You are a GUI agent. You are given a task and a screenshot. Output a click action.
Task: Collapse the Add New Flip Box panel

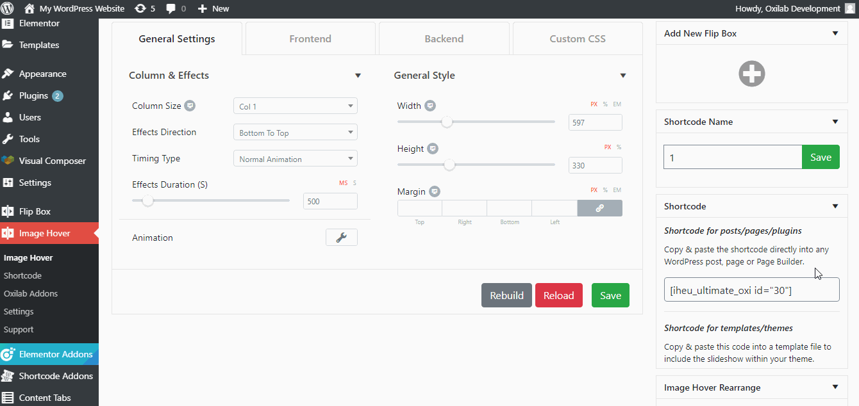pyautogui.click(x=835, y=33)
